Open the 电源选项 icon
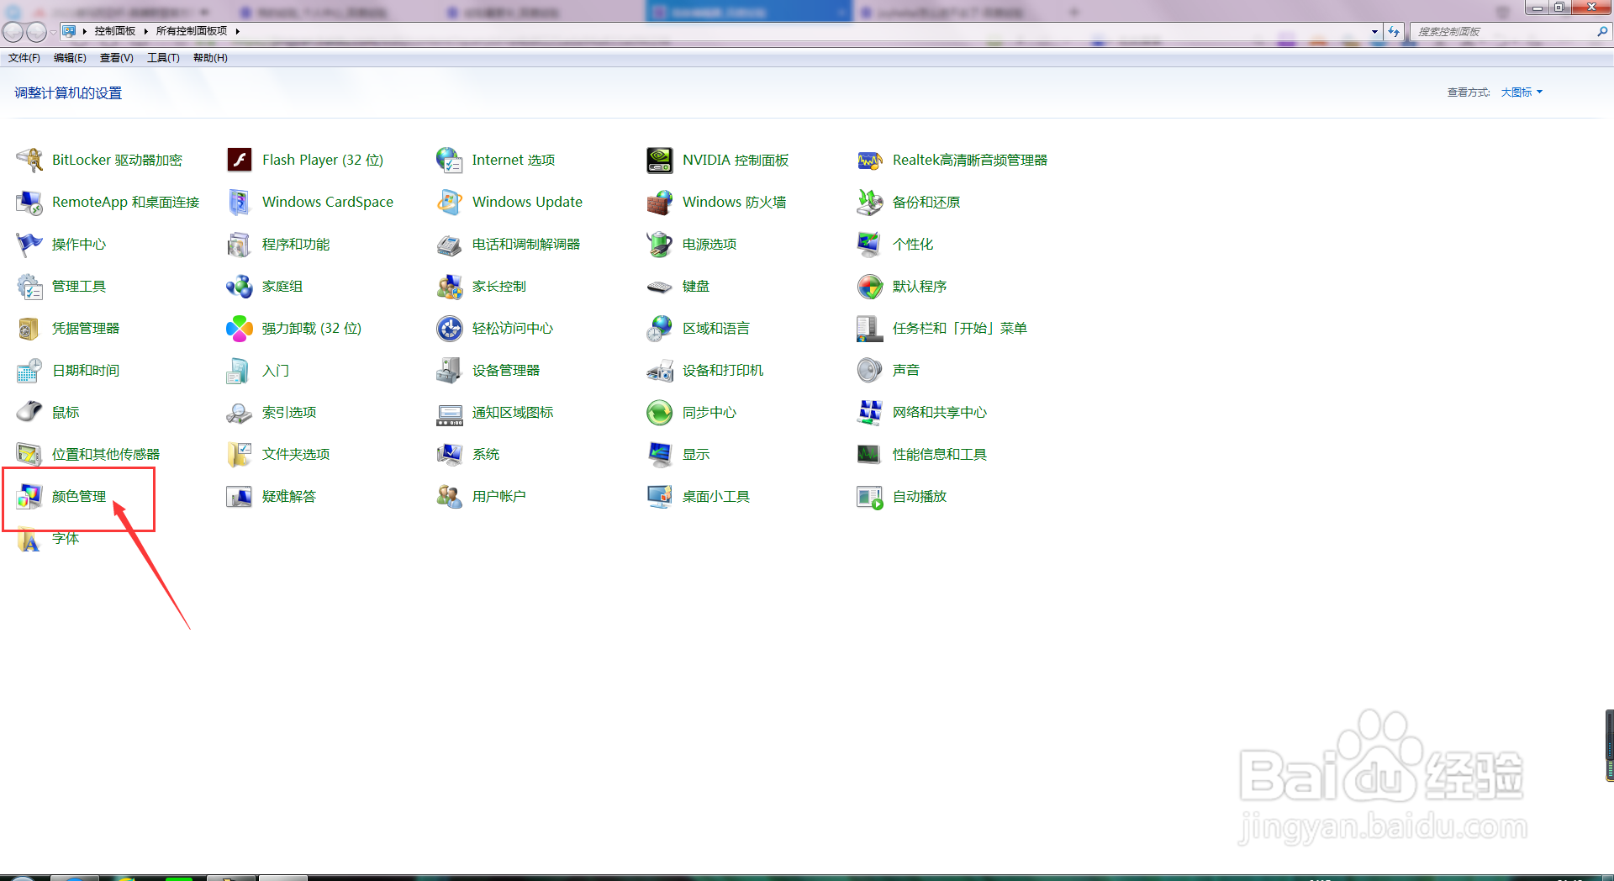This screenshot has height=881, width=1614. [660, 244]
